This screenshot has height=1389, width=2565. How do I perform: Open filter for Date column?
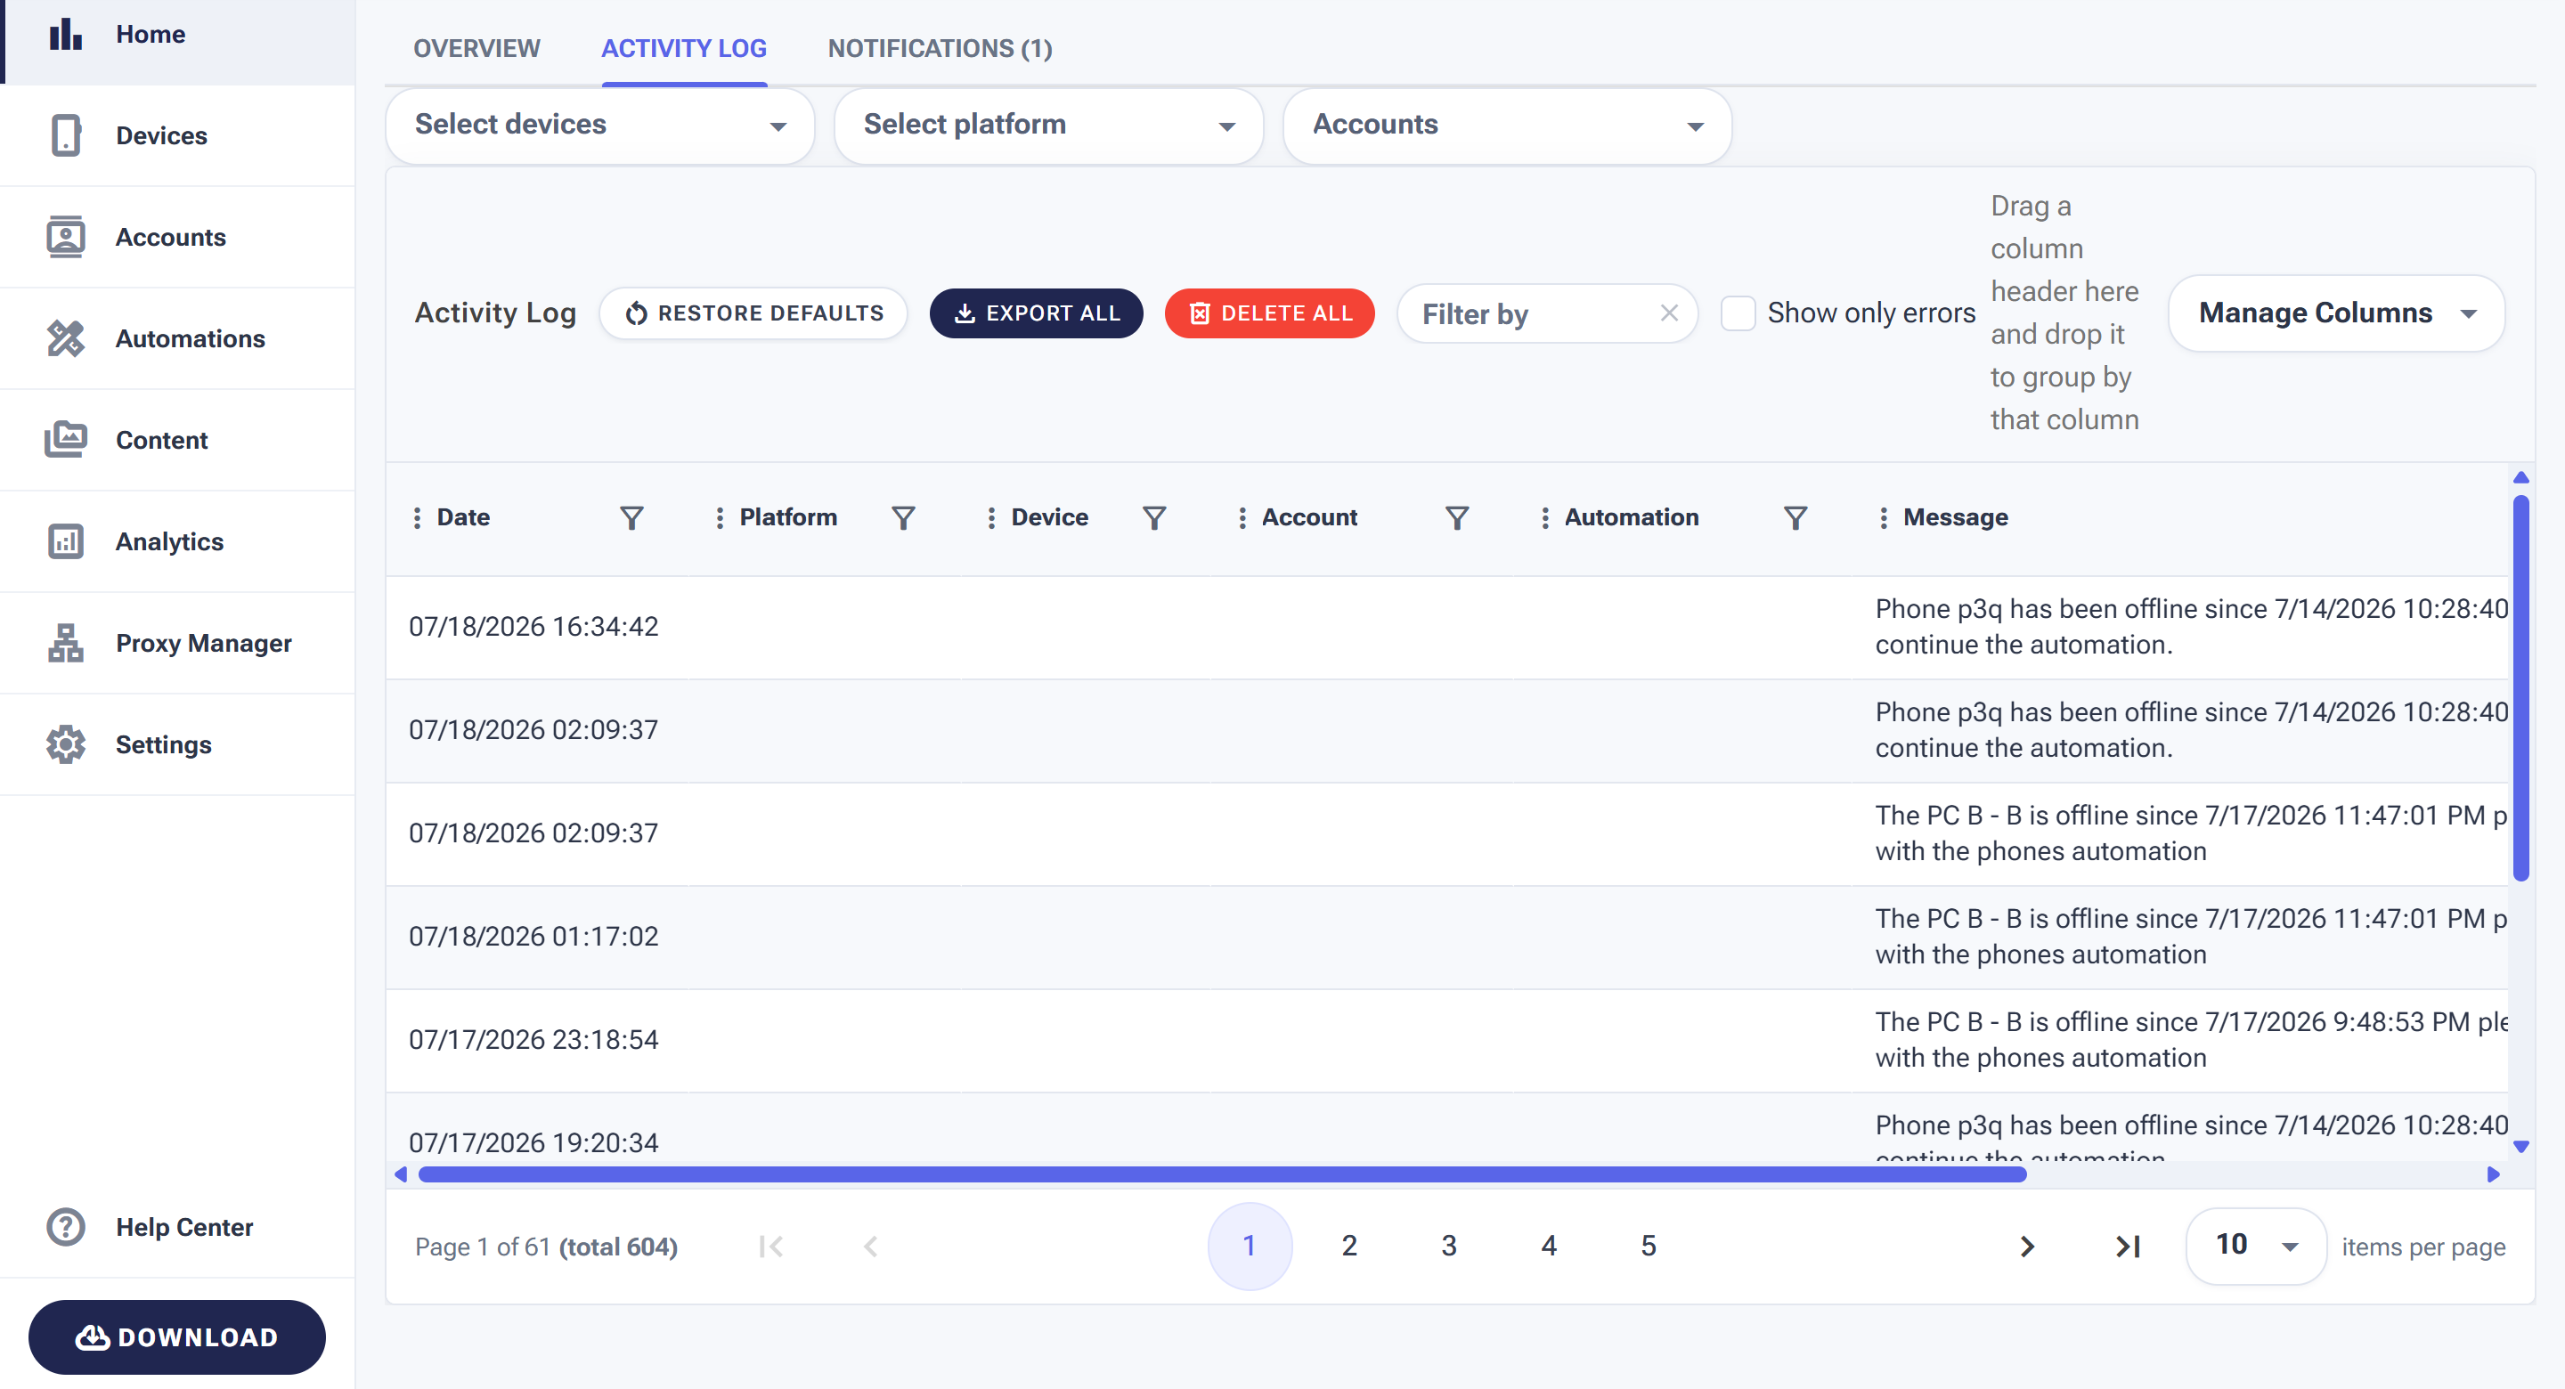[x=631, y=518]
